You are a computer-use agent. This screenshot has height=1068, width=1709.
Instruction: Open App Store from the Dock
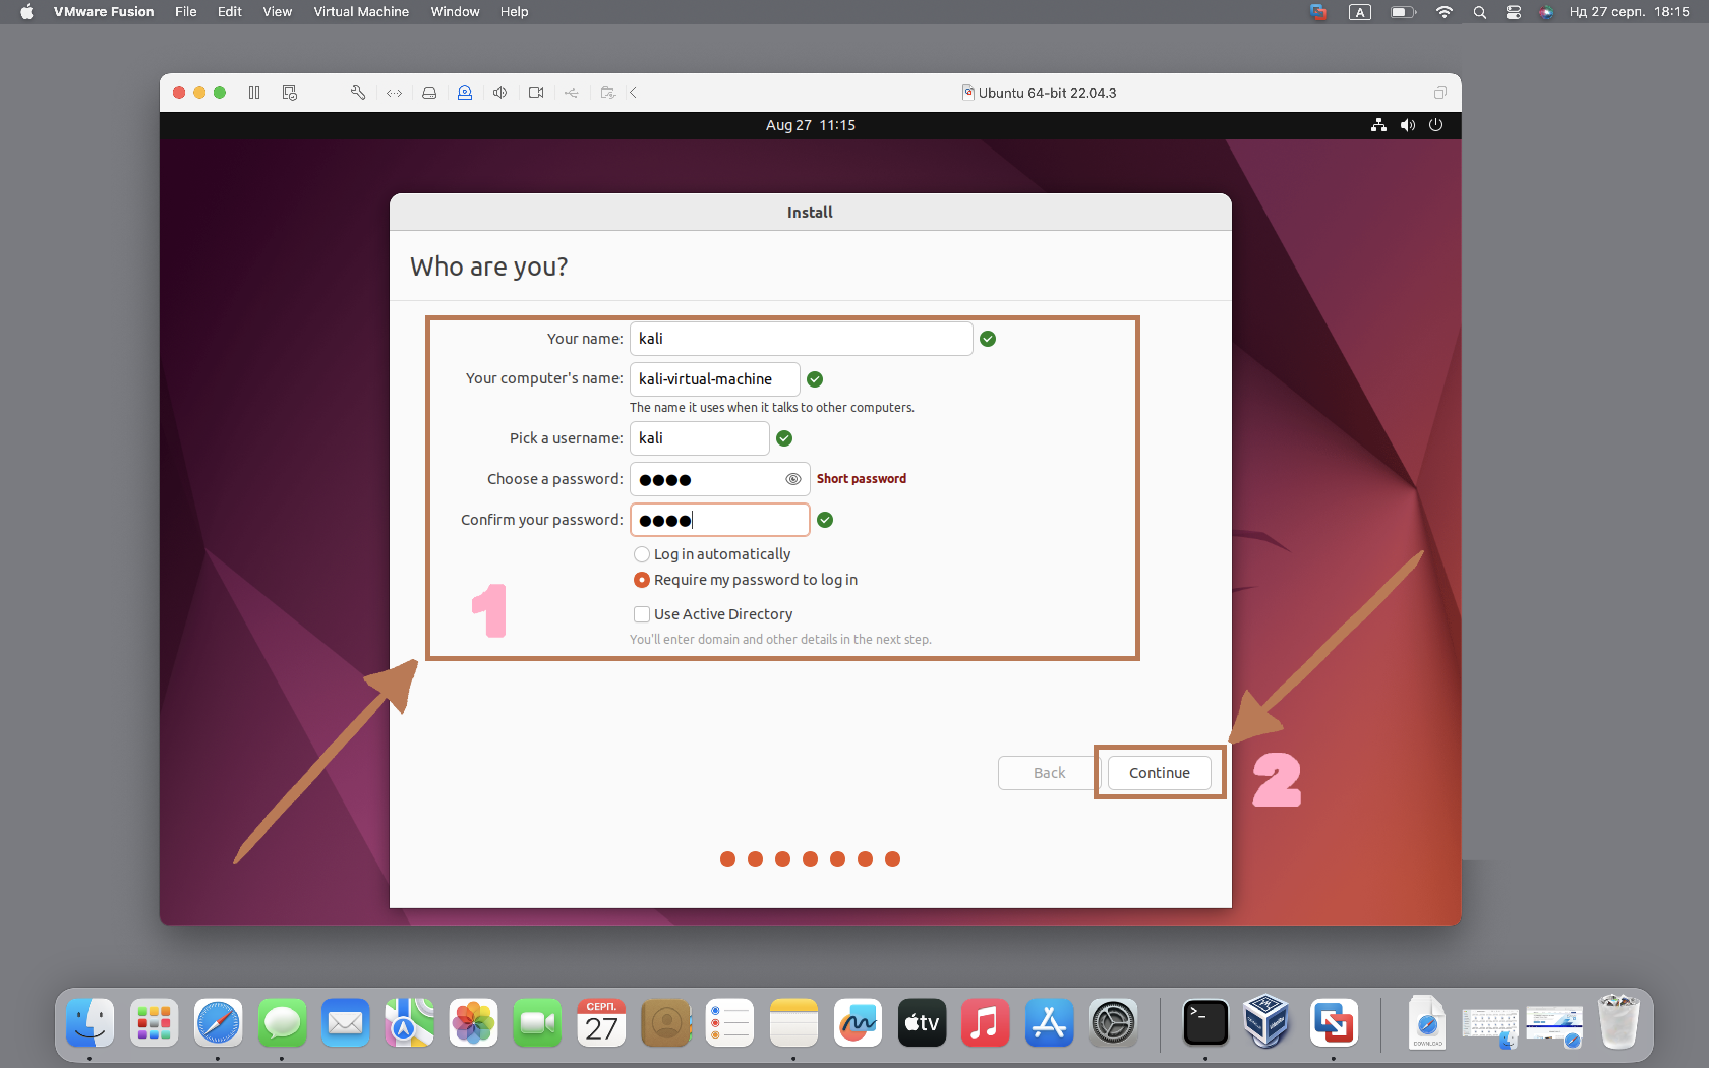pyautogui.click(x=1049, y=1023)
